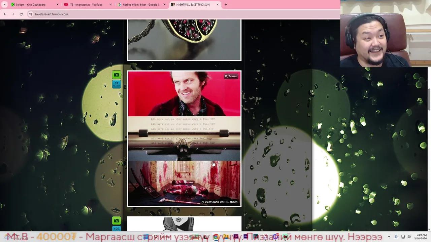Open the bloody hallway image

[184, 184]
